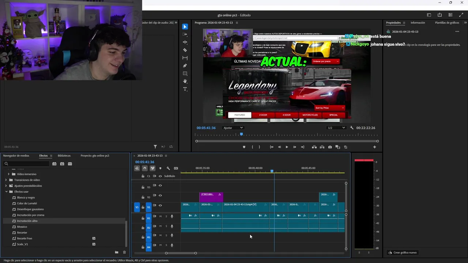Open Program monitor panel menu

click(237, 23)
